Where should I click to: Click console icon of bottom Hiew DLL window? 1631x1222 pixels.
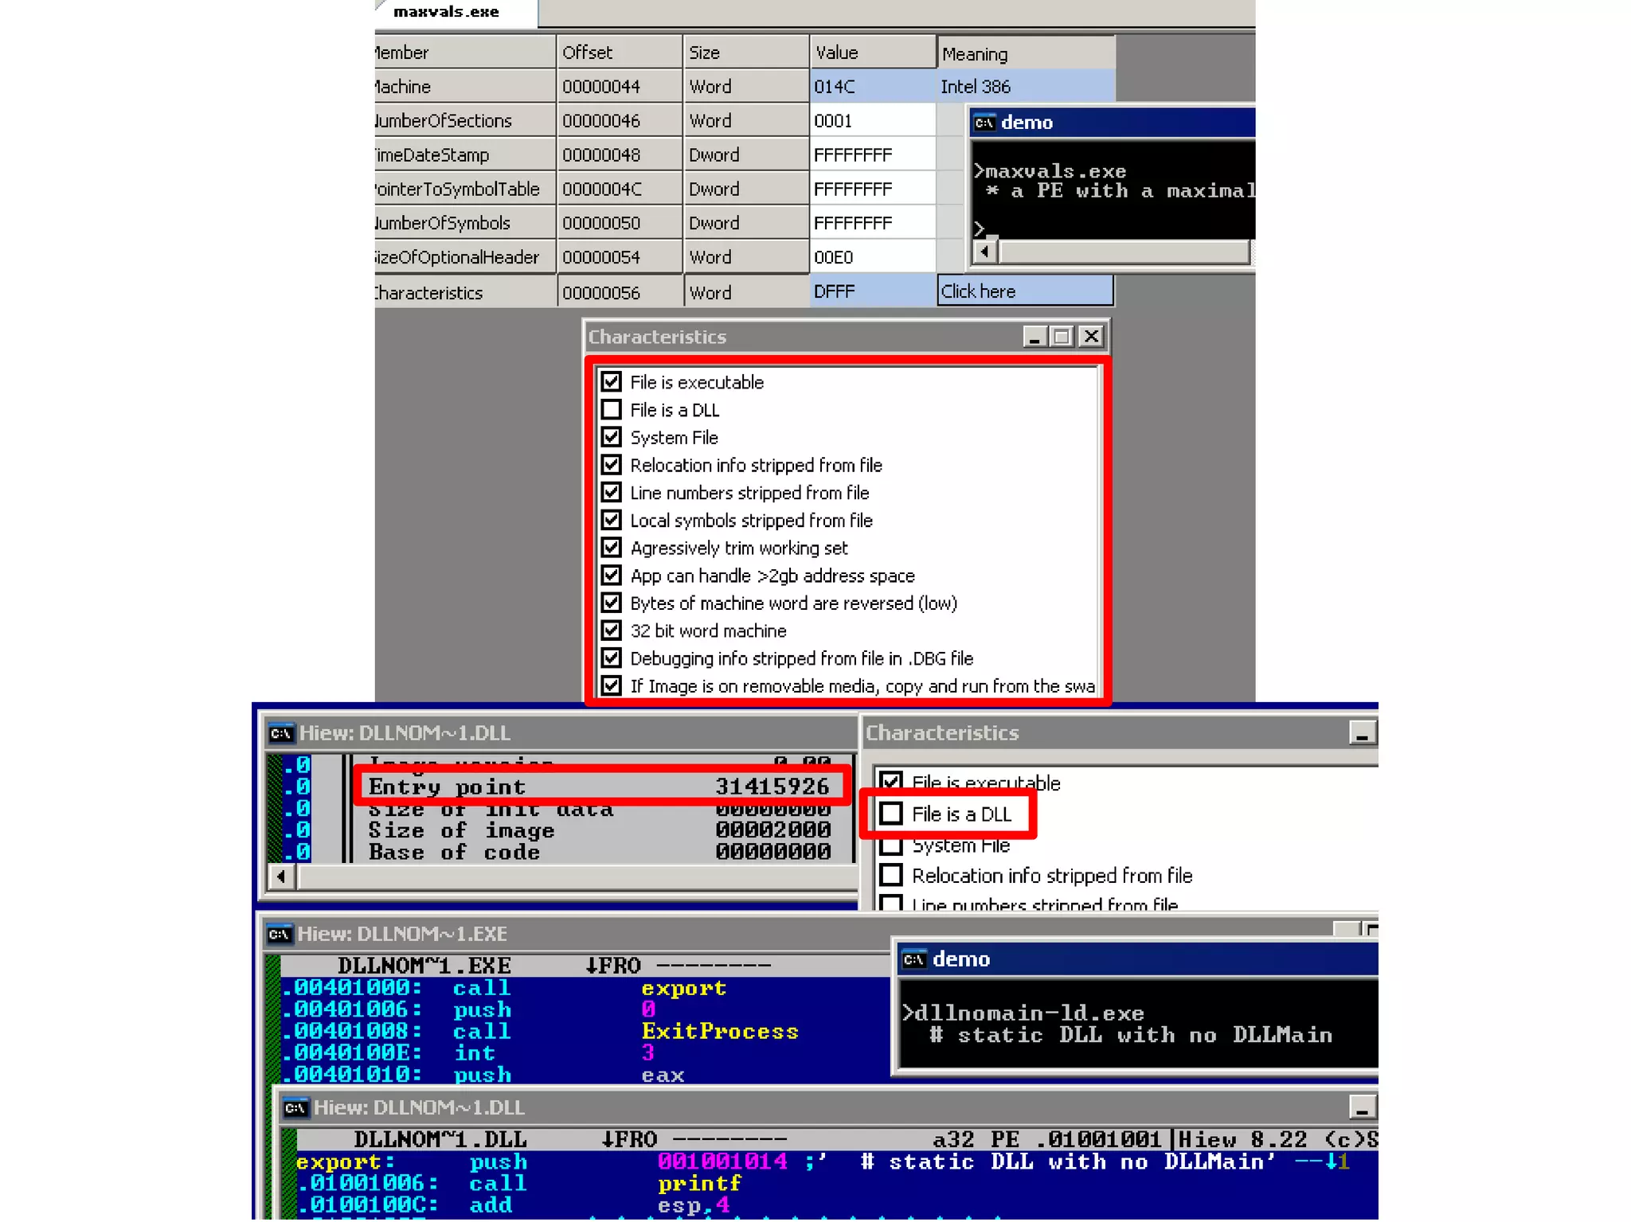(x=295, y=1107)
